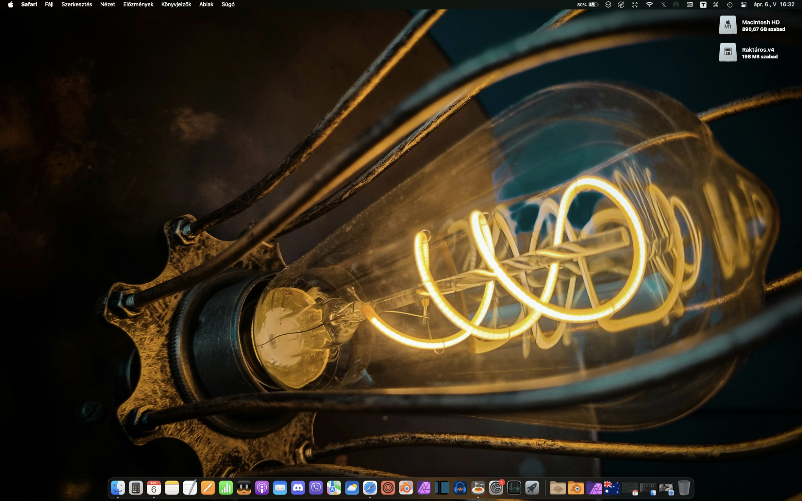802x501 pixels.
Task: Open Activity Monitor in the dock
Action: tap(514, 488)
